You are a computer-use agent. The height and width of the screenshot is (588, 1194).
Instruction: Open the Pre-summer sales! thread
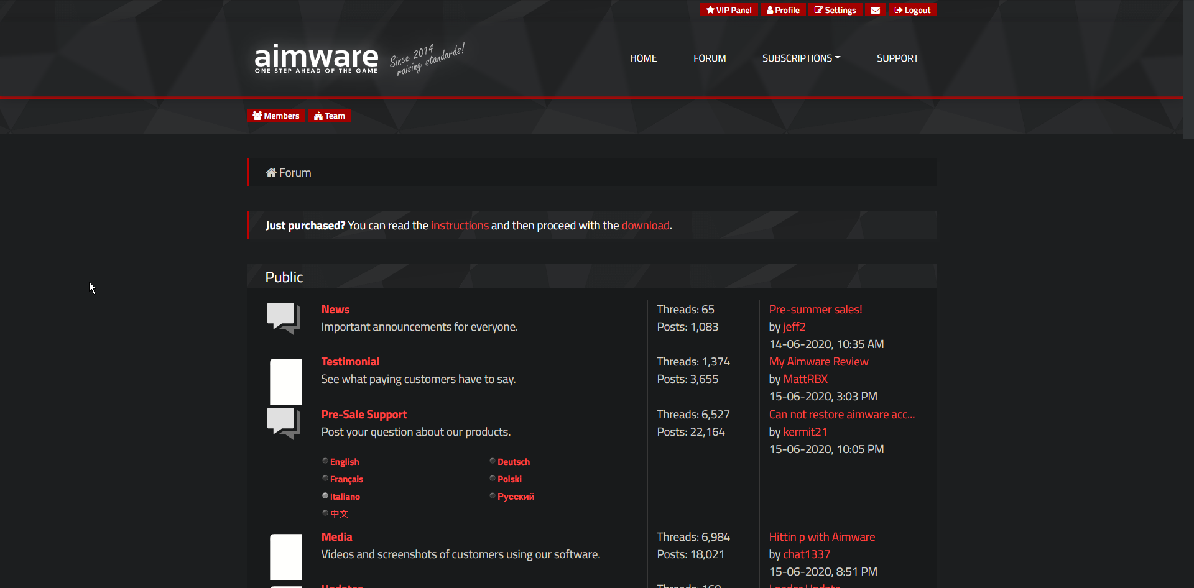[815, 310]
